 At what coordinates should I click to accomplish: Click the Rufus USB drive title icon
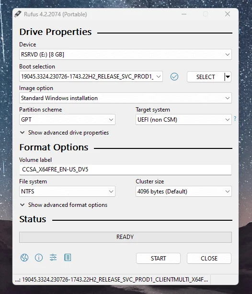(x=18, y=14)
